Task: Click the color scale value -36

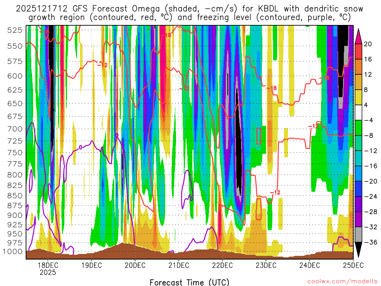Action: (371, 242)
